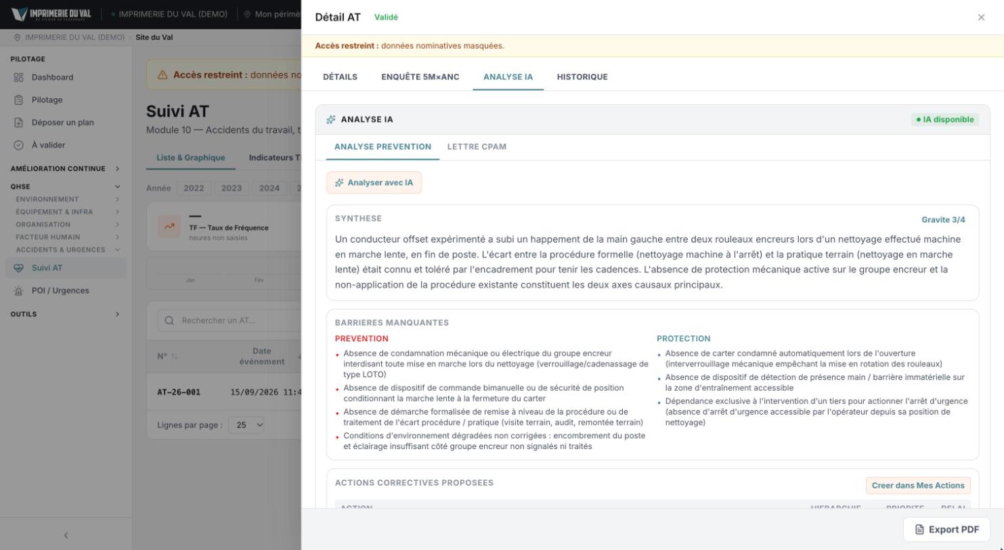Click the sparkle icon beside ANALYSE IA heading

[331, 120]
